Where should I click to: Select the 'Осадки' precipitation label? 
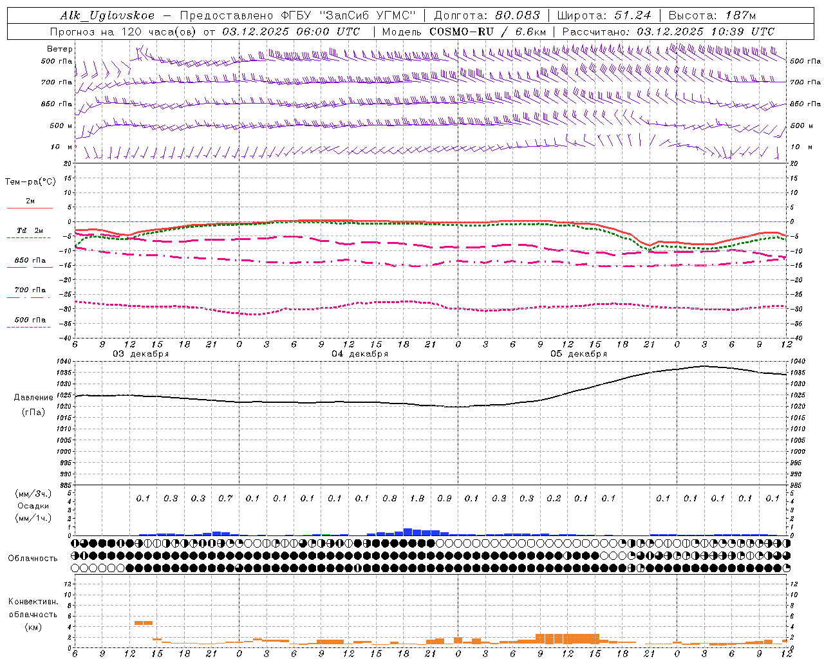tap(33, 506)
